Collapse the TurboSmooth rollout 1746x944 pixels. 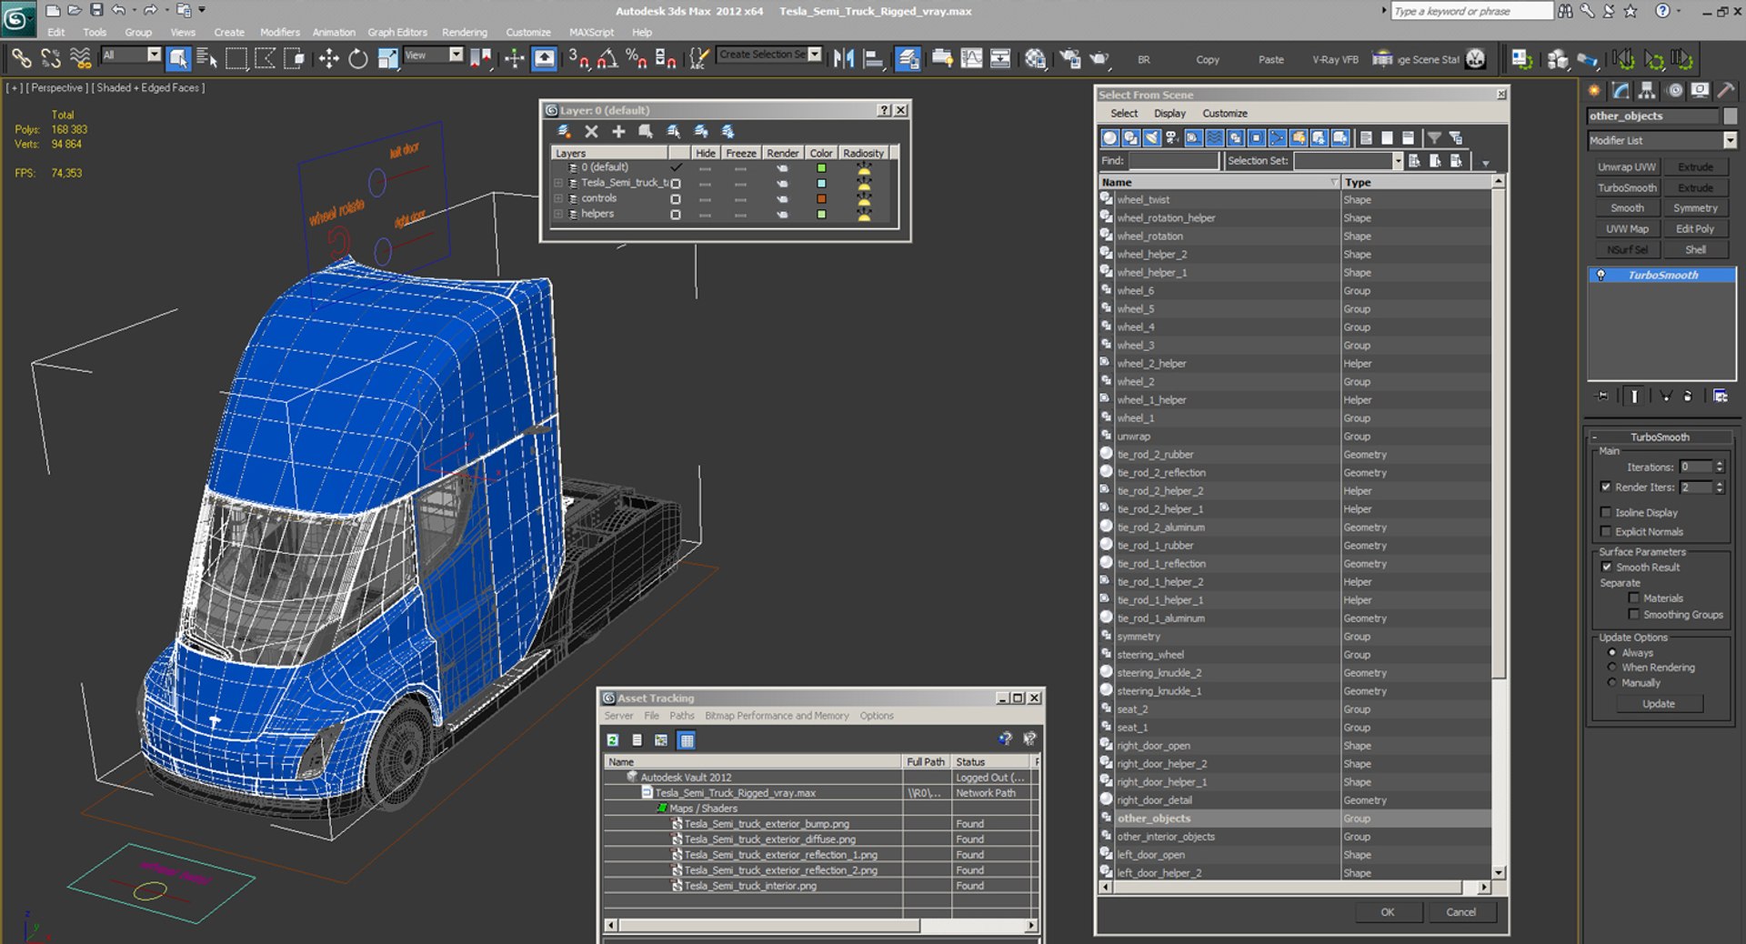pos(1659,437)
